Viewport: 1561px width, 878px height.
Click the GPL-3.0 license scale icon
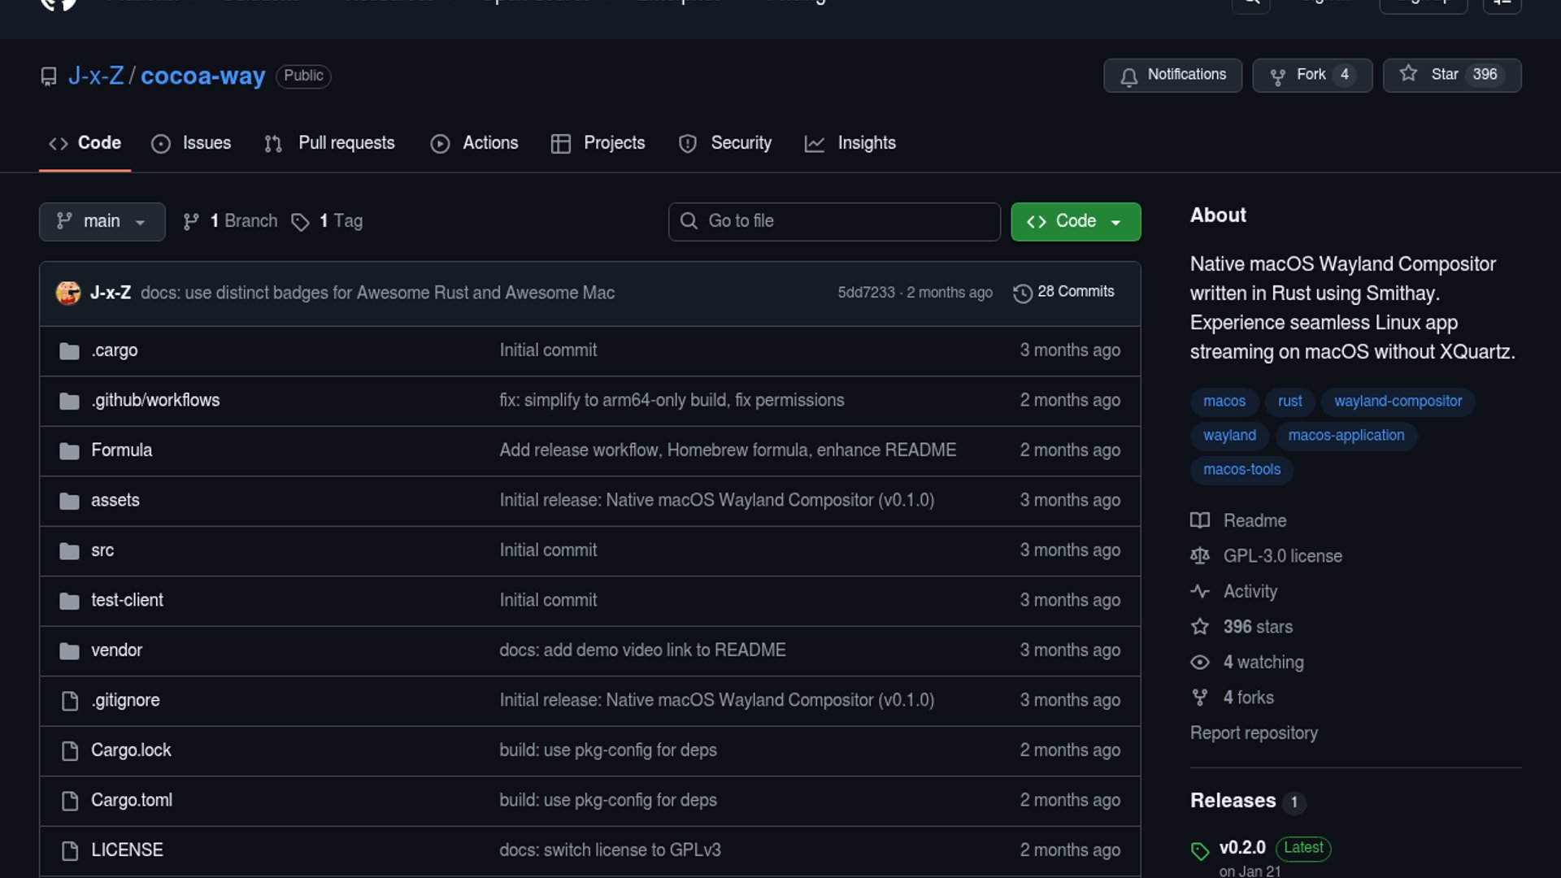point(1200,556)
